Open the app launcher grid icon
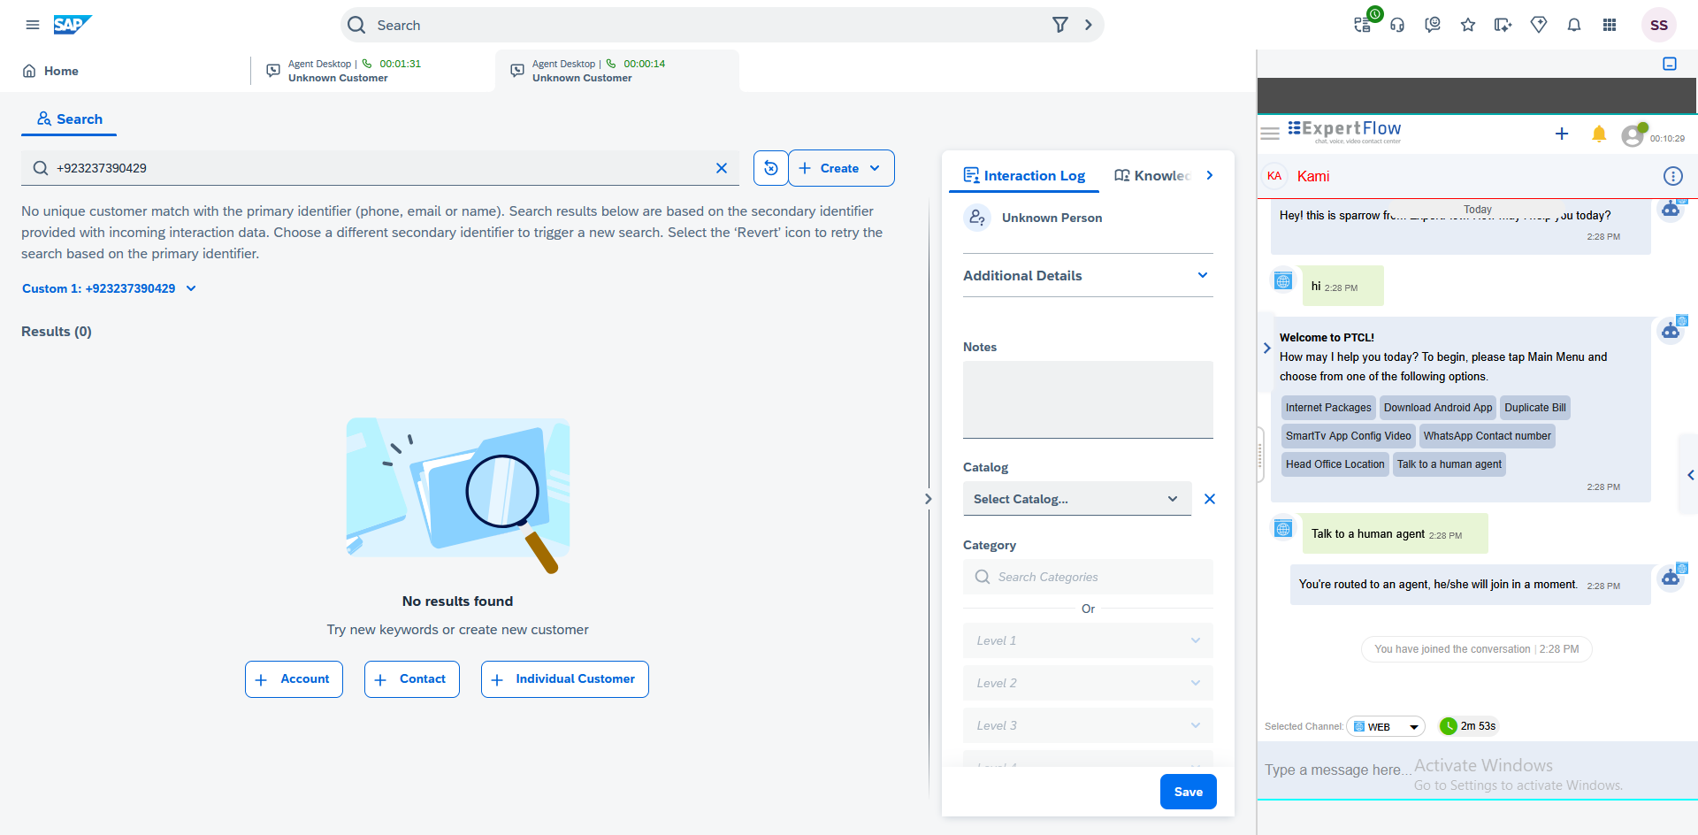This screenshot has height=835, width=1698. click(x=1610, y=25)
